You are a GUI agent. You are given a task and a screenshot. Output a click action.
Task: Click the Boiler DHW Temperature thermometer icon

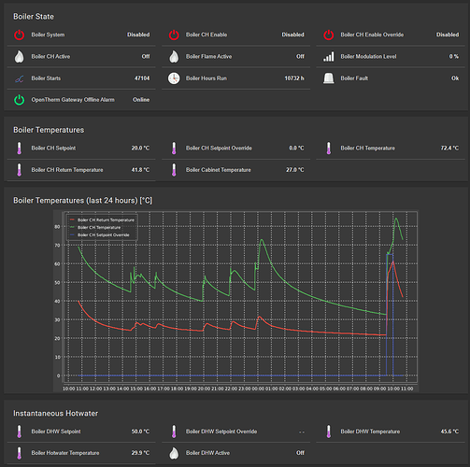[x=329, y=432]
